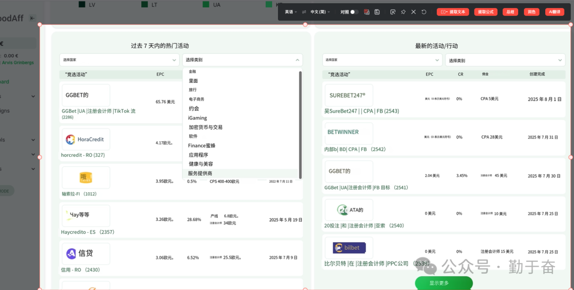The height and width of the screenshot is (290, 574).
Task: Click the UA legend color swatch
Action: [206, 4]
